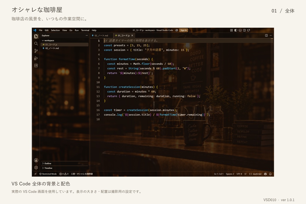
Task: Click the VS Code logo icon
Action: tap(35, 30)
